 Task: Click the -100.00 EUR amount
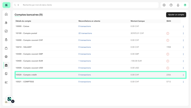pos(136,61)
